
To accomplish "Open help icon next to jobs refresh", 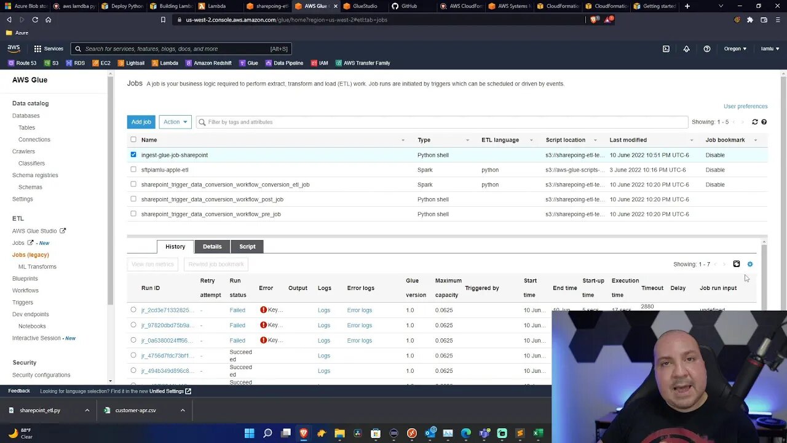I will (764, 122).
